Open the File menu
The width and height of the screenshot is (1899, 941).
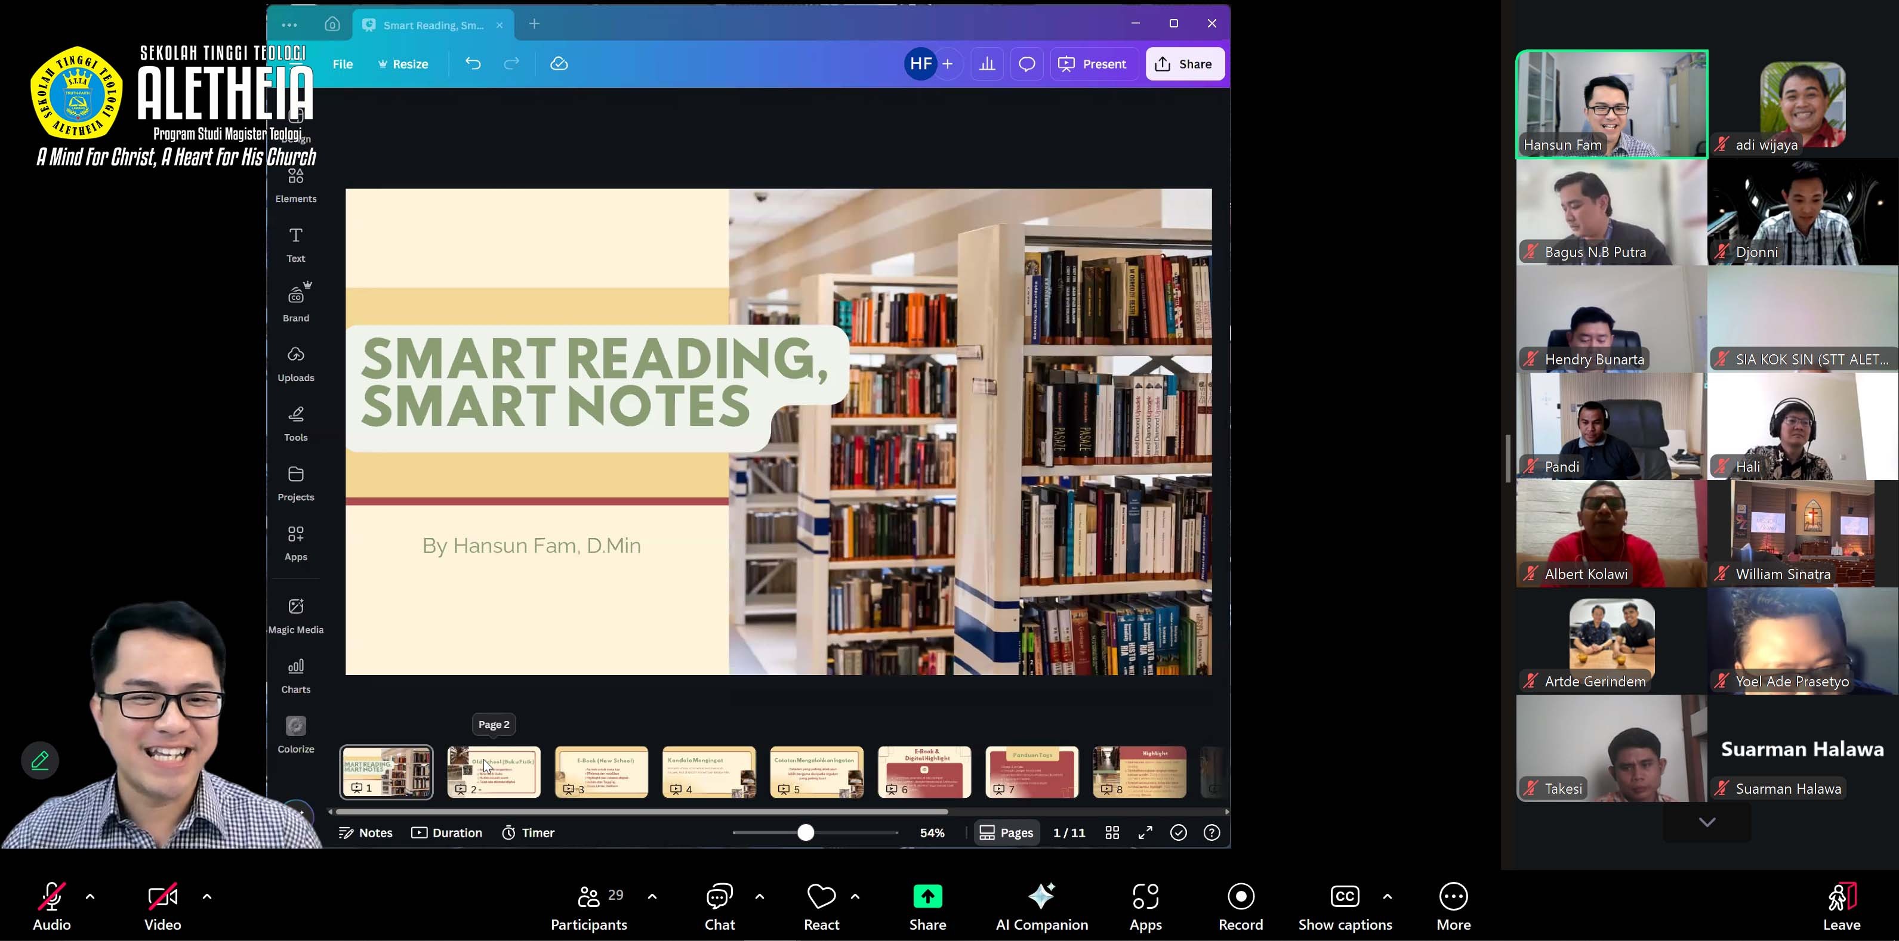tap(342, 64)
